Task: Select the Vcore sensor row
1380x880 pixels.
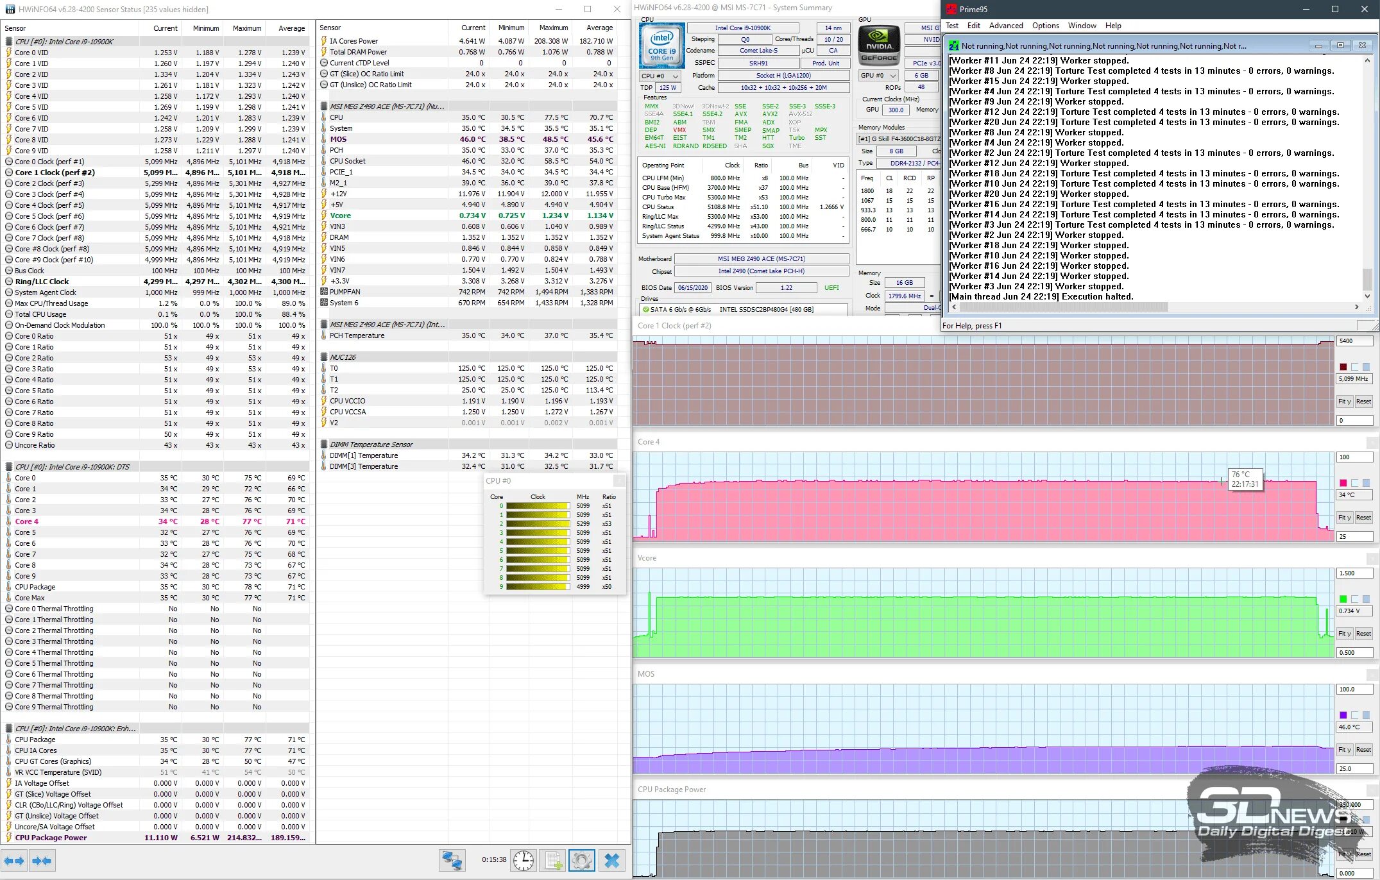Action: [x=468, y=216]
